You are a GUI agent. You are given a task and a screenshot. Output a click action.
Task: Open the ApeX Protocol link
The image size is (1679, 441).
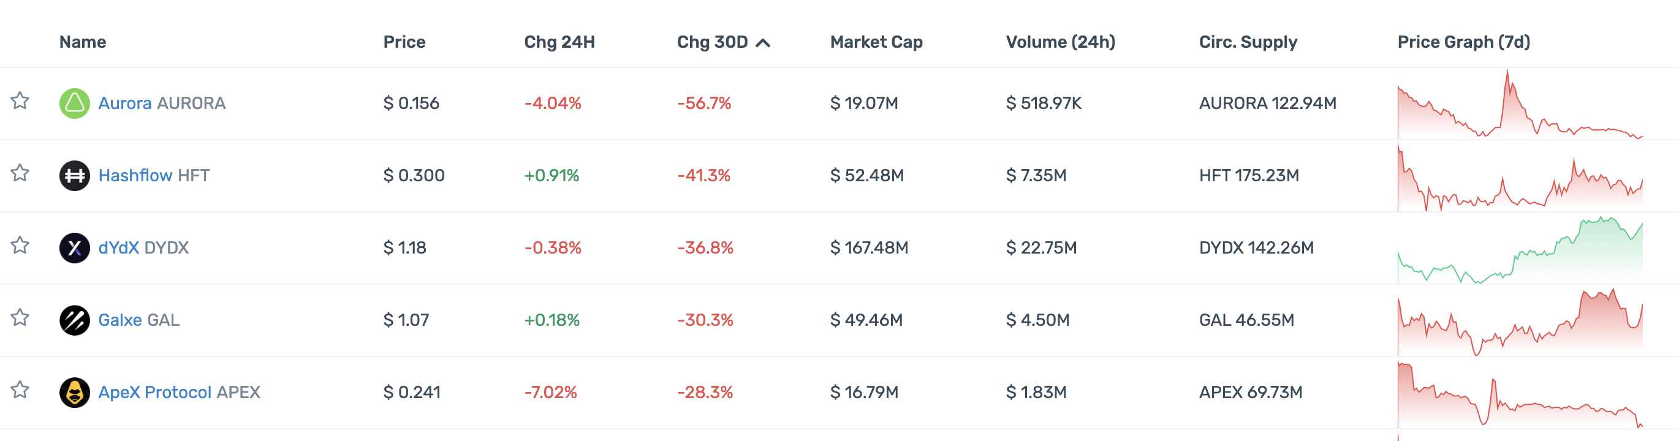(x=154, y=392)
